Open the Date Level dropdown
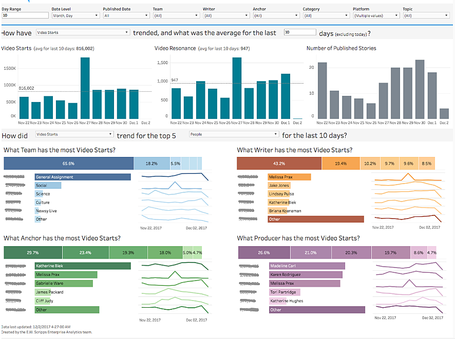This screenshot has width=455, height=339. click(74, 16)
